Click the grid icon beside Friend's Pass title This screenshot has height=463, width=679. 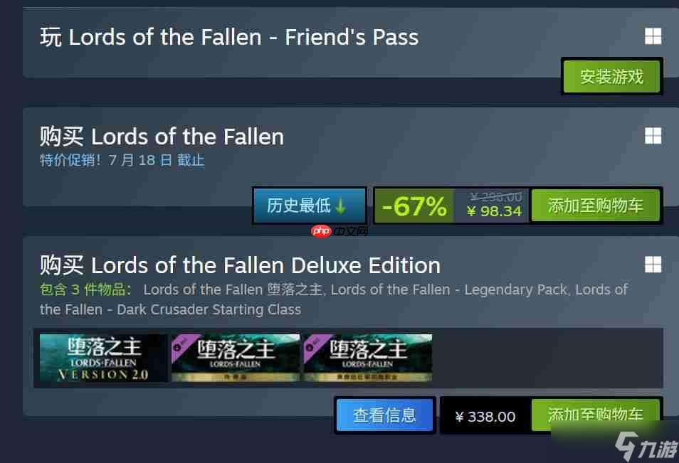[x=653, y=36]
